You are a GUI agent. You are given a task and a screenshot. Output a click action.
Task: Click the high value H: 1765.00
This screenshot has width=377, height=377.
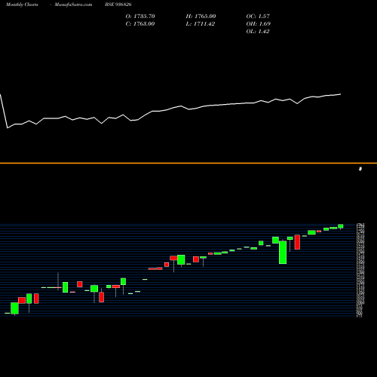coord(201,17)
